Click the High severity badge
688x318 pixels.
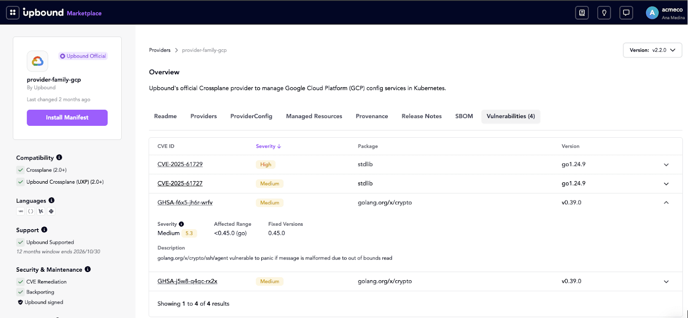pyautogui.click(x=266, y=164)
